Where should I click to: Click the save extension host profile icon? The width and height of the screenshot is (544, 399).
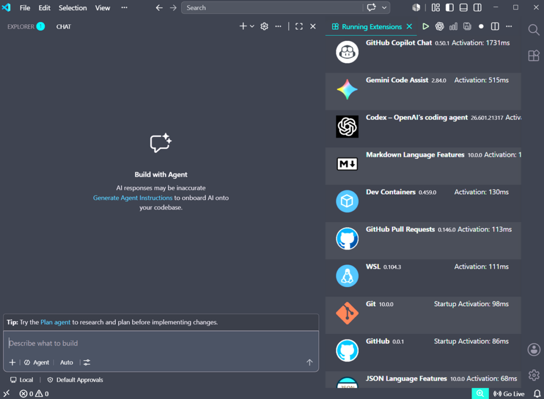[467, 27]
